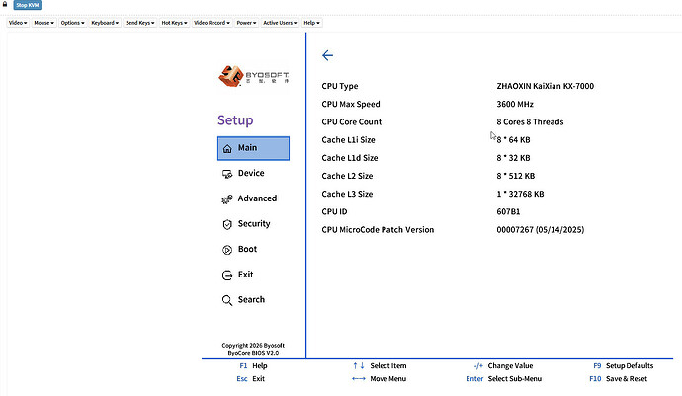682x396 pixels.
Task: Click the blue back arrow icon
Action: (327, 55)
